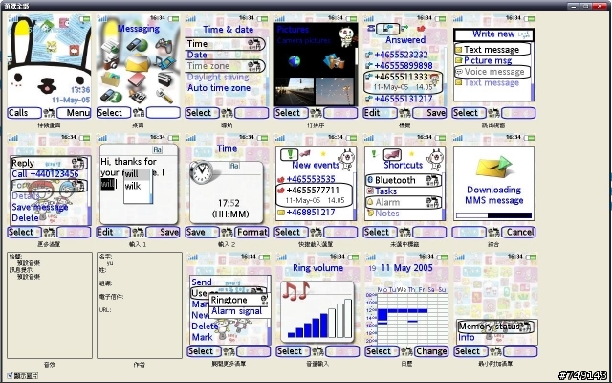Viewport: 612px width, 383px height.
Task: Click the folder icon in Messaging menu grid
Action: (x=111, y=79)
